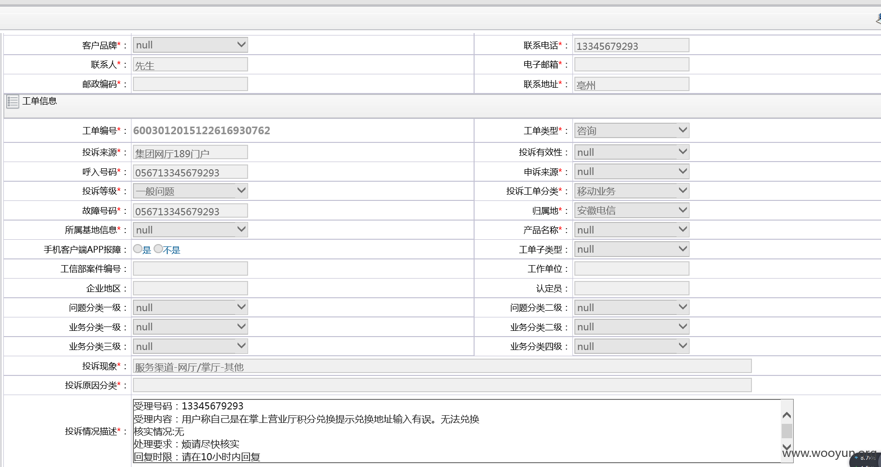
Task: Open the 业务分类三级 dropdown
Action: pyautogui.click(x=190, y=346)
